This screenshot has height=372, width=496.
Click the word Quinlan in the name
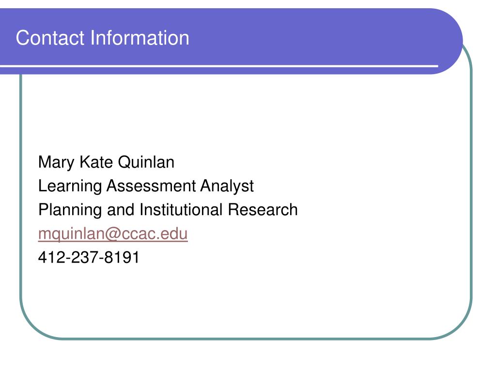click(146, 162)
